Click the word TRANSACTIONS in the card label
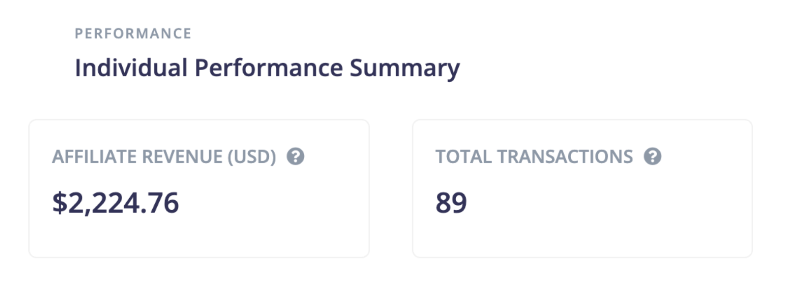 coord(565,156)
